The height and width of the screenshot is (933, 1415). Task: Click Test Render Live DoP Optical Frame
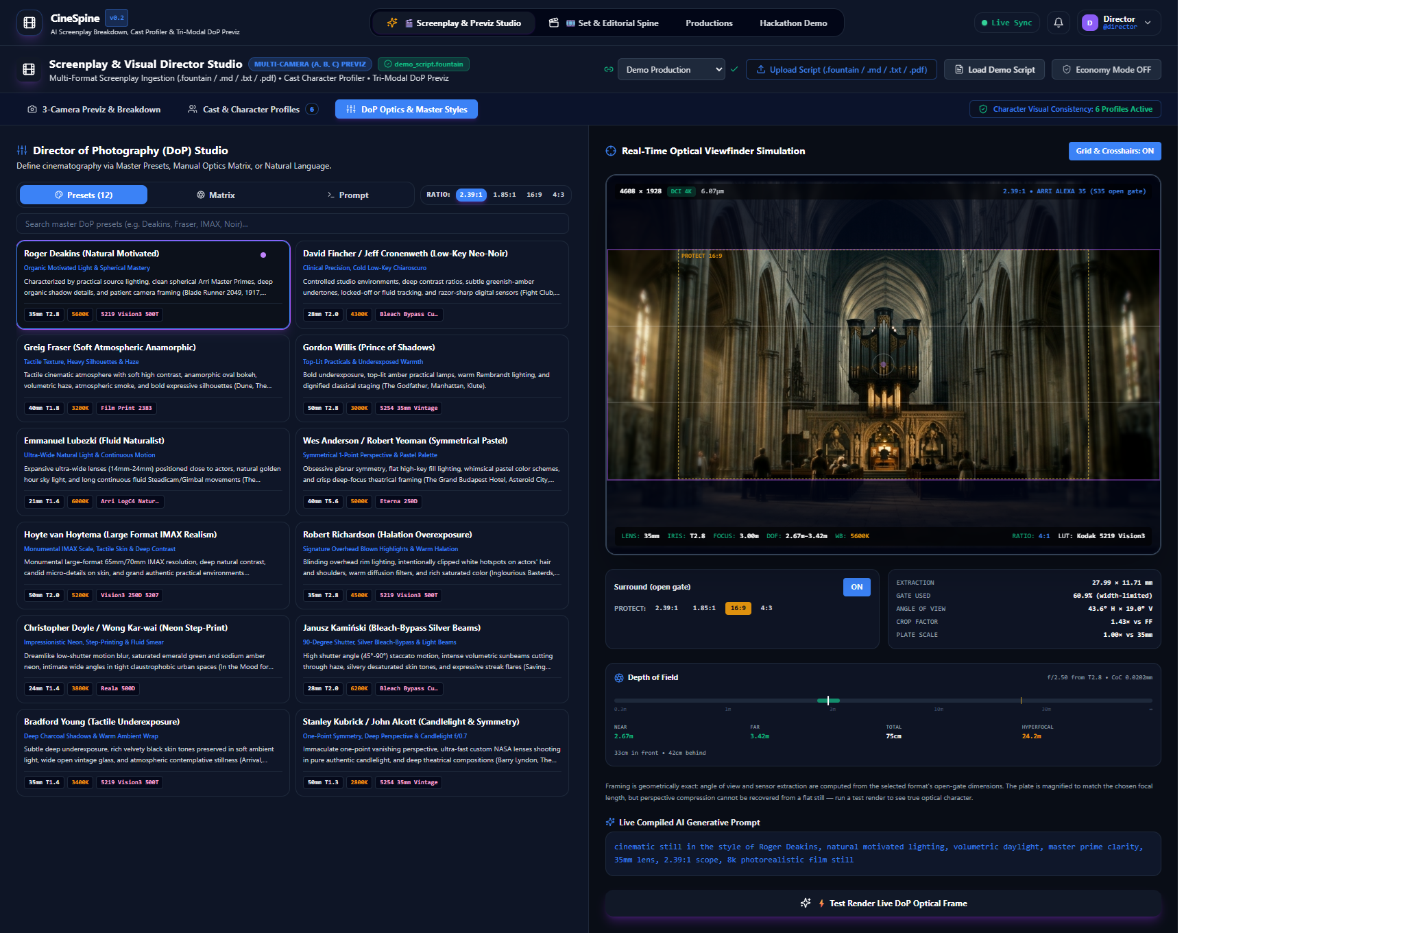click(x=883, y=903)
